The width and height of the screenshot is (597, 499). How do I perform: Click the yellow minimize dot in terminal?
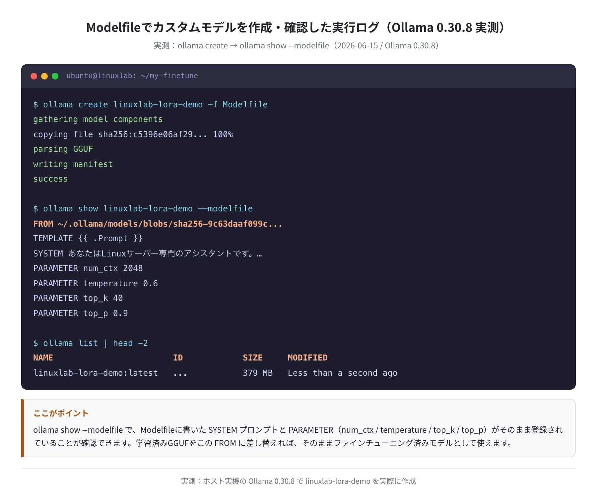[x=44, y=76]
